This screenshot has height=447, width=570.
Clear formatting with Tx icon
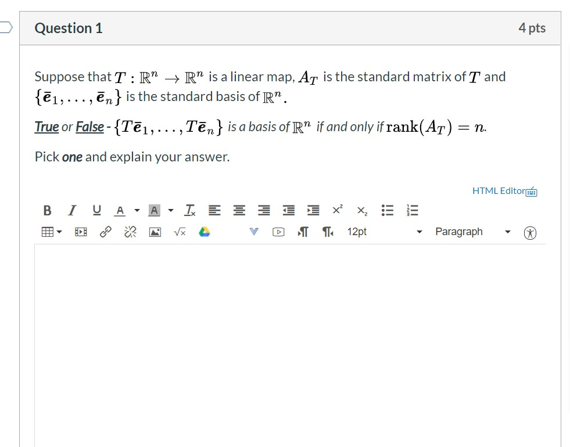(x=190, y=210)
